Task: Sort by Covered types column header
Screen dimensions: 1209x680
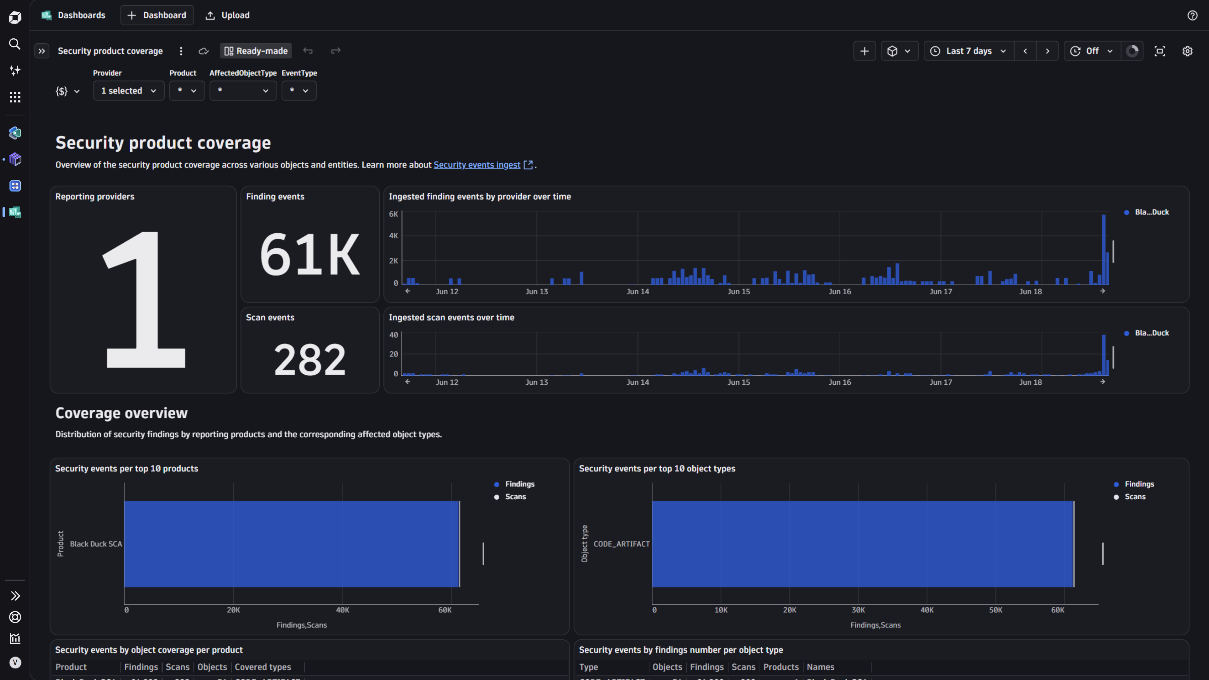Action: pos(263,667)
